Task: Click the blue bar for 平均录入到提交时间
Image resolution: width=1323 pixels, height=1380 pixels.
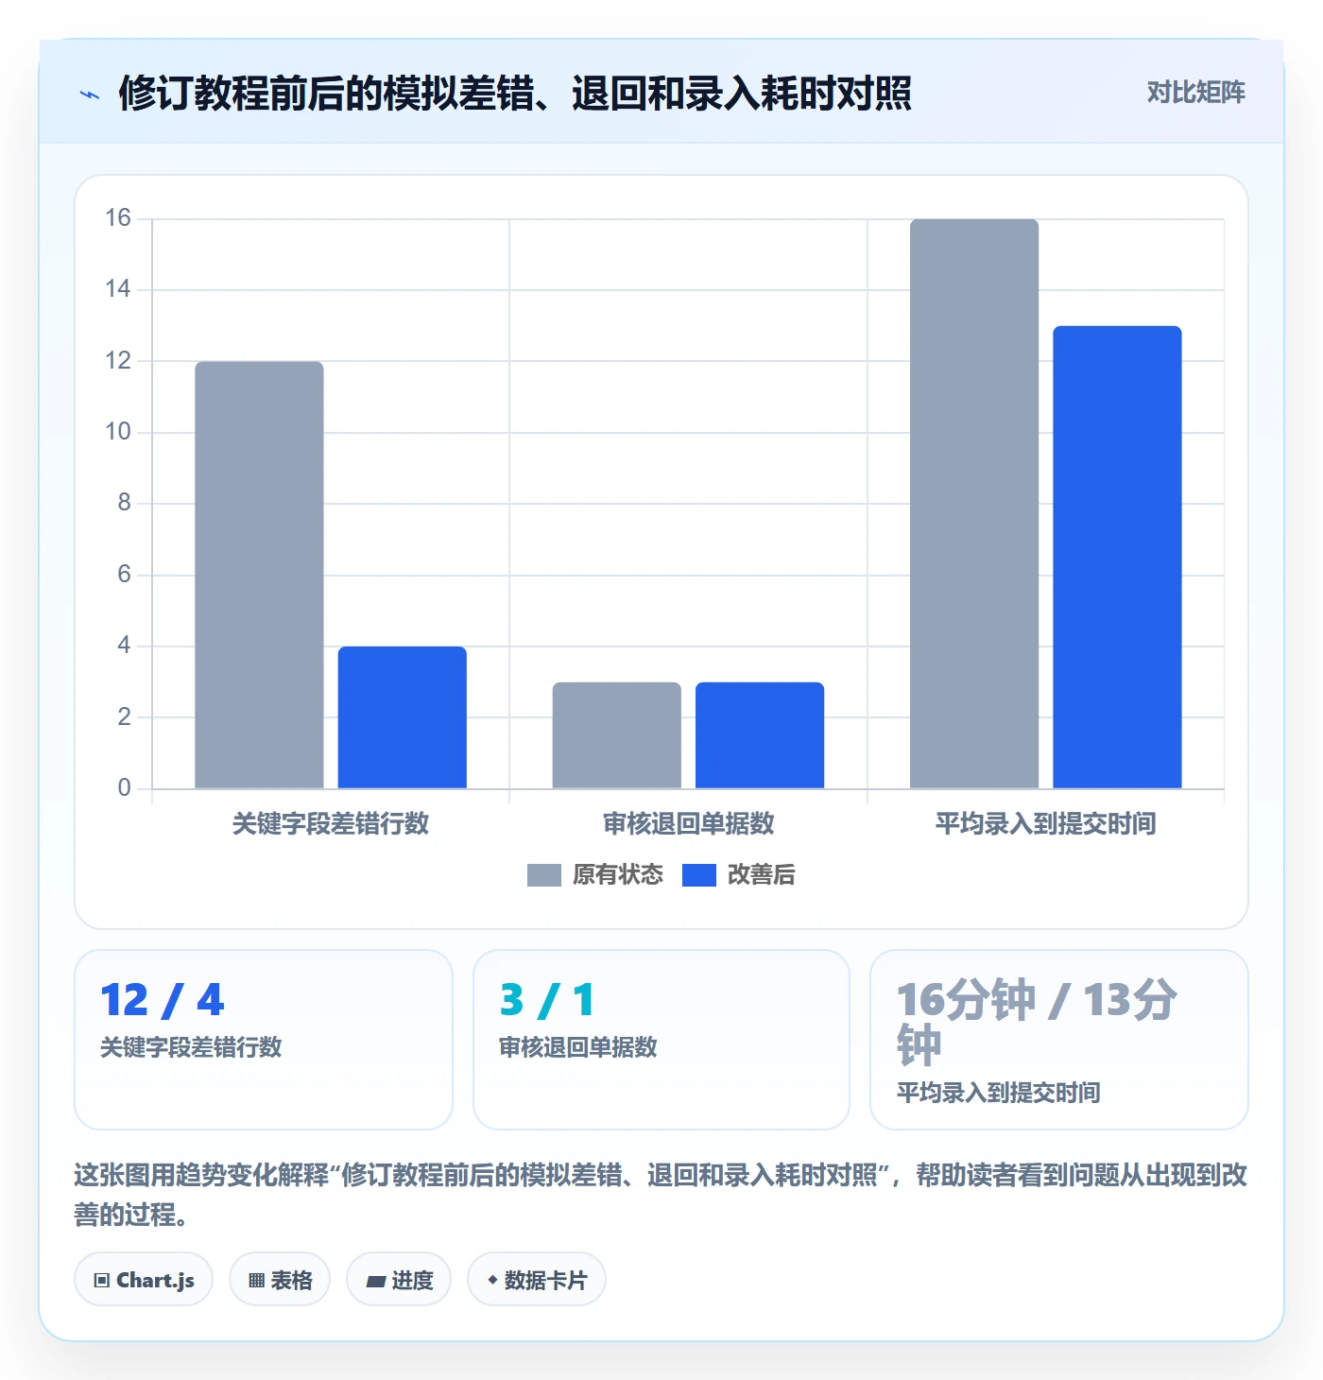Action: click(x=1118, y=557)
